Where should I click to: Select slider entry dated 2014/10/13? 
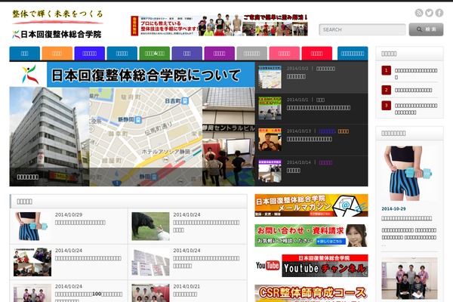tap(312, 140)
